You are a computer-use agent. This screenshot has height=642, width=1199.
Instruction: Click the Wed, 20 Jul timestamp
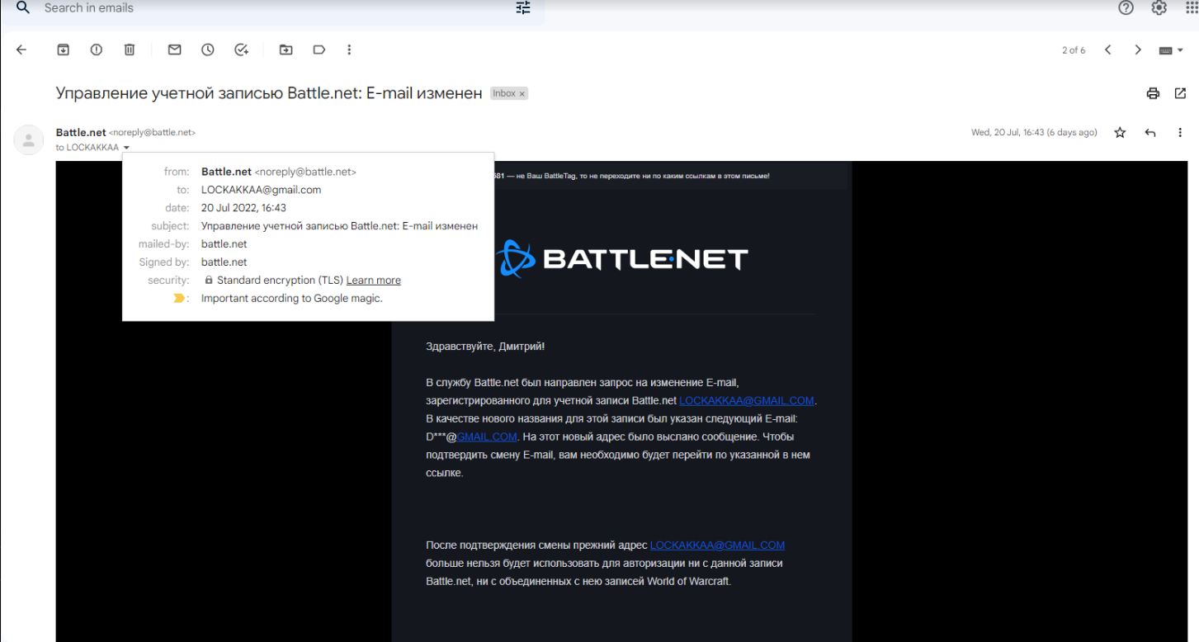click(1034, 132)
